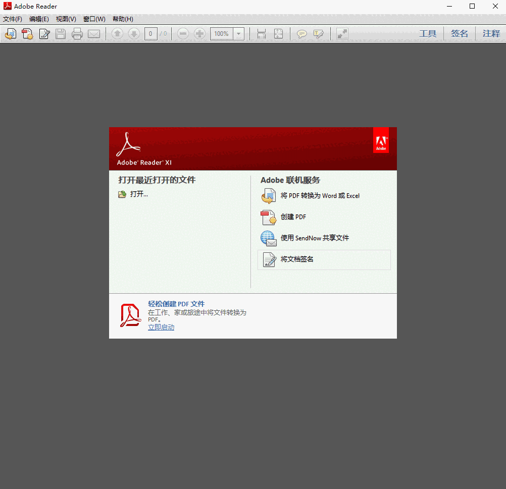
Task: Open the zoom level dropdown arrow
Action: [x=238, y=34]
